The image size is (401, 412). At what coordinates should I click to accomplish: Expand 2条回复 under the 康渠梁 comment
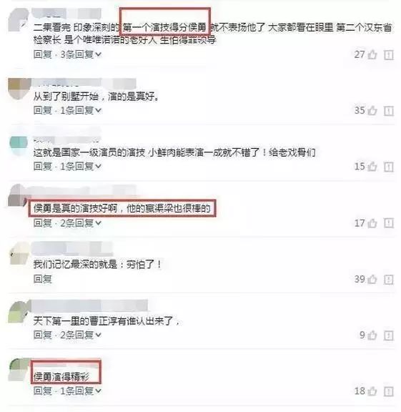click(81, 223)
